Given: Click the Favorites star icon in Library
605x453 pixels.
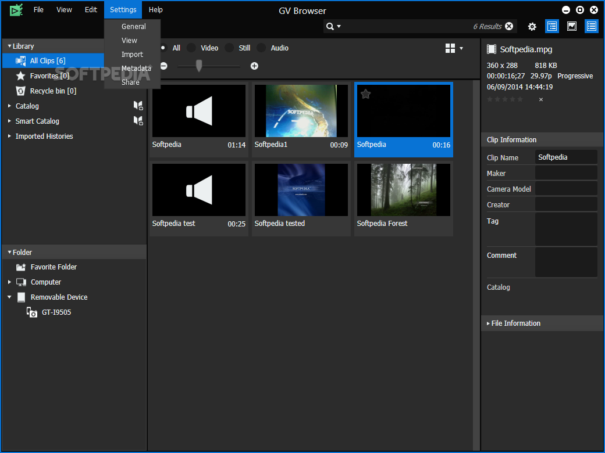Looking at the screenshot, I should point(20,76).
